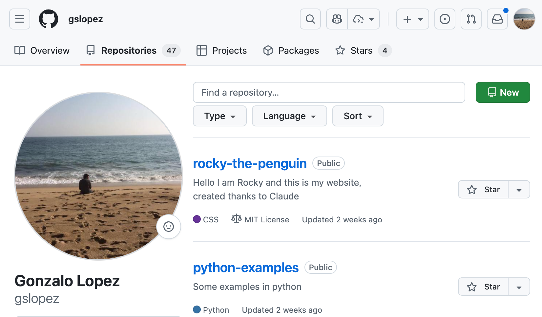Expand the Copilot agents dropdown
The height and width of the screenshot is (317, 542).
tap(364, 19)
